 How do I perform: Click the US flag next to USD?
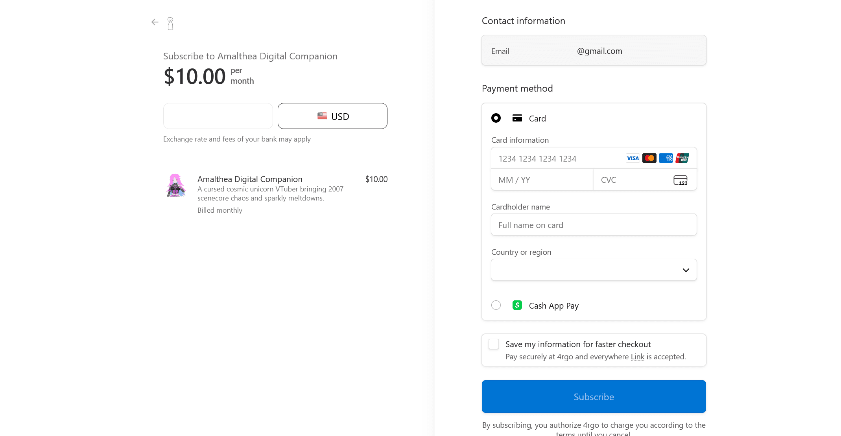click(x=322, y=116)
